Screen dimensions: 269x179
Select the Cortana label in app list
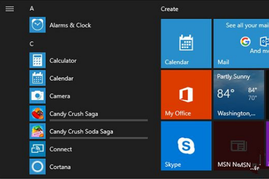tap(60, 167)
